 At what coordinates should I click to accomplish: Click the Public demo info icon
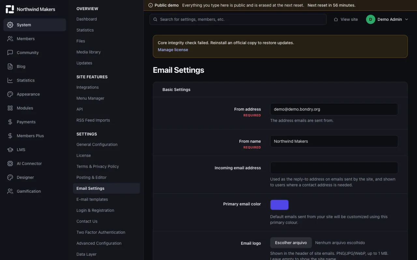[x=151, y=5]
